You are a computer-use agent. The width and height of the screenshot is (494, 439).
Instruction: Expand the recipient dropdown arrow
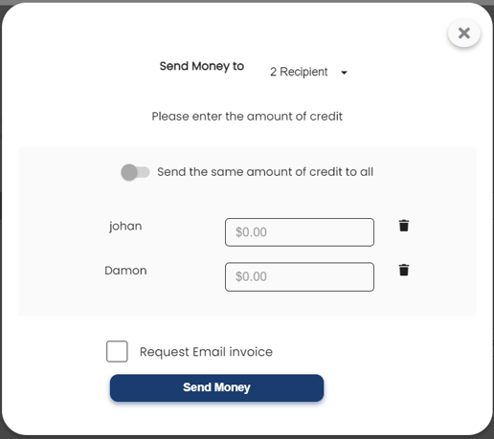[344, 73]
